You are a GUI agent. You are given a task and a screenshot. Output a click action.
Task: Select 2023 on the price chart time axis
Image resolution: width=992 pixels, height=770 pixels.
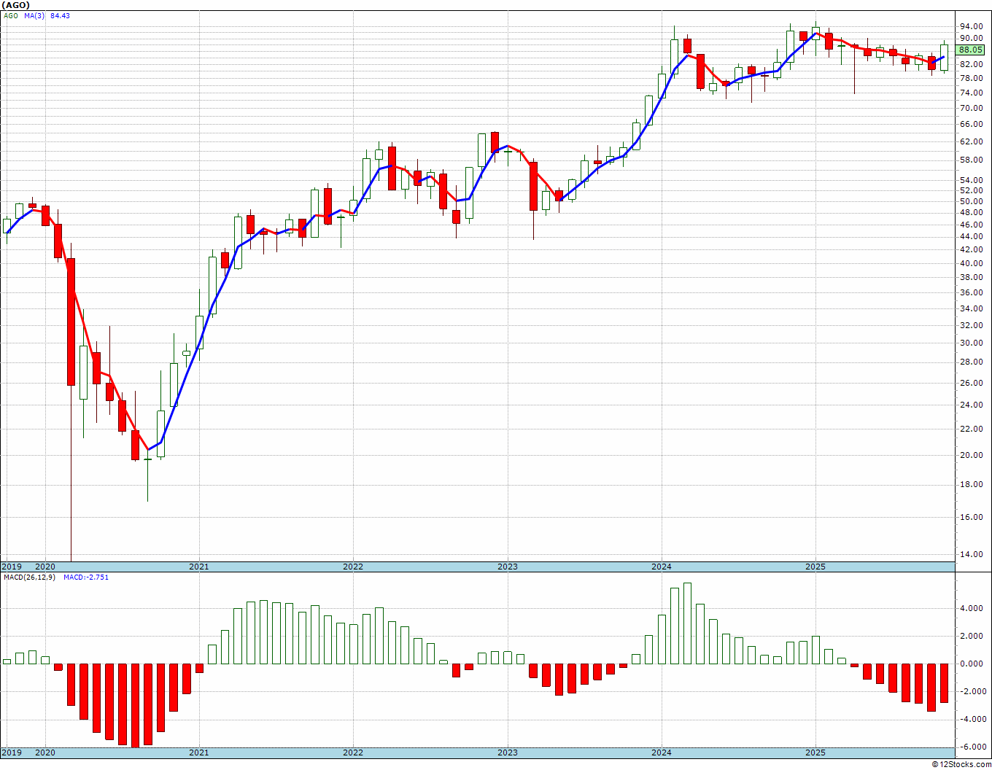coord(508,567)
